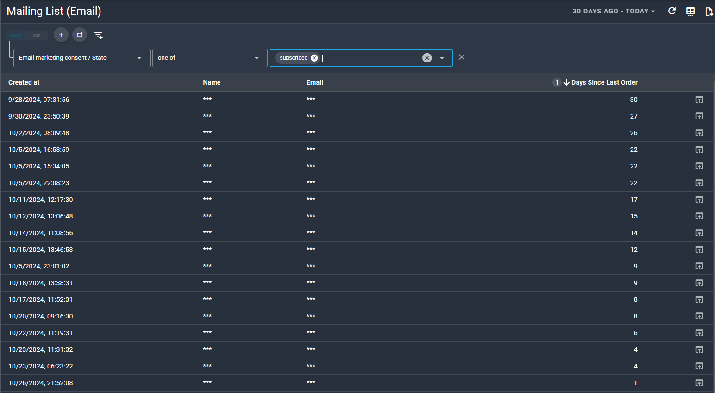715x393 pixels.
Task: Click the value 26 in Days Since Last Order
Action: click(633, 133)
